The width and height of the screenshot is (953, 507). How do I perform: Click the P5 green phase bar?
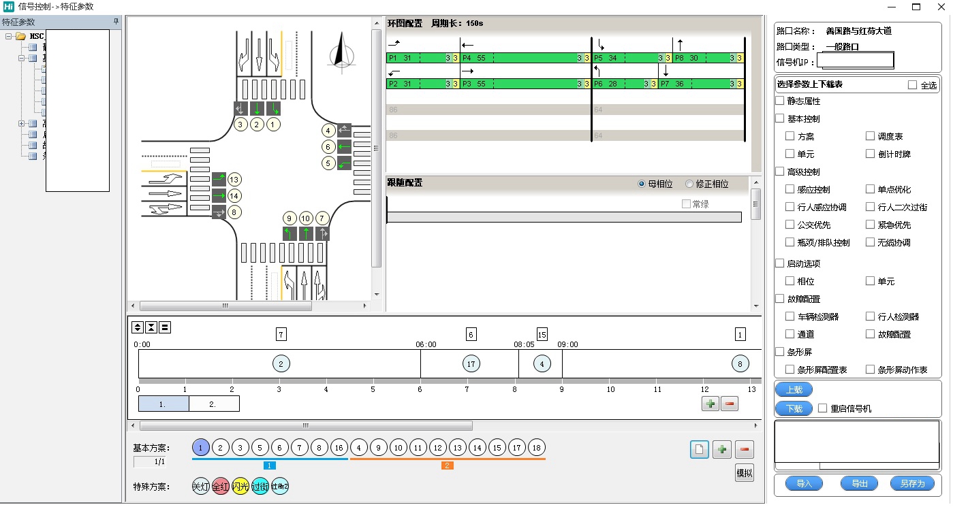[620, 59]
